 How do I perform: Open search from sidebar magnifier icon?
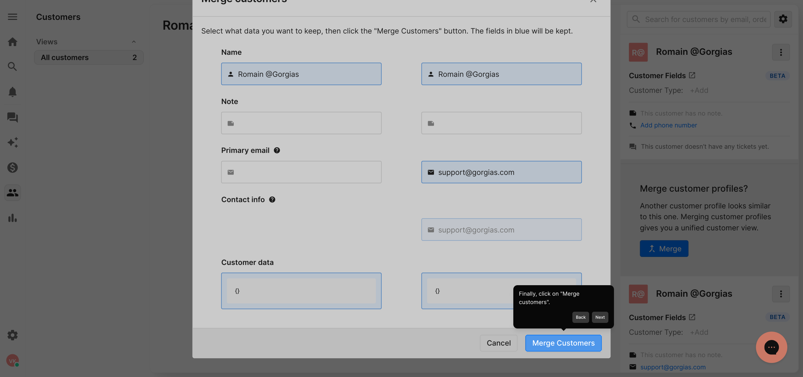point(13,67)
